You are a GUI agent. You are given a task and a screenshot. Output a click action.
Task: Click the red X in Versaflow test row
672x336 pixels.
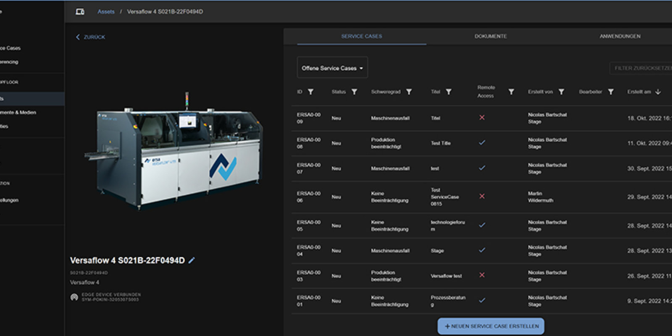pyautogui.click(x=482, y=275)
